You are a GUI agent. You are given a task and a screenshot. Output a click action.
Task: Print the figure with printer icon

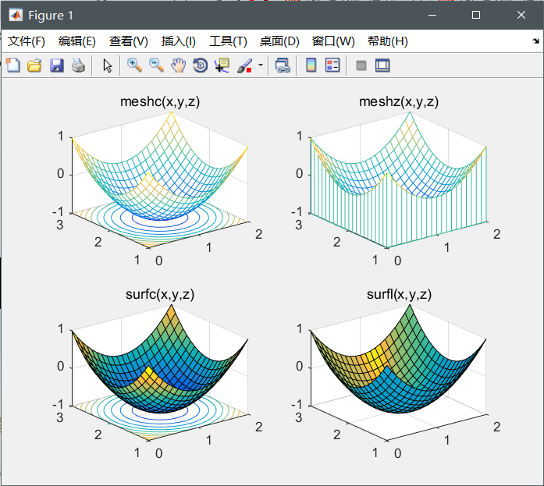(x=78, y=66)
